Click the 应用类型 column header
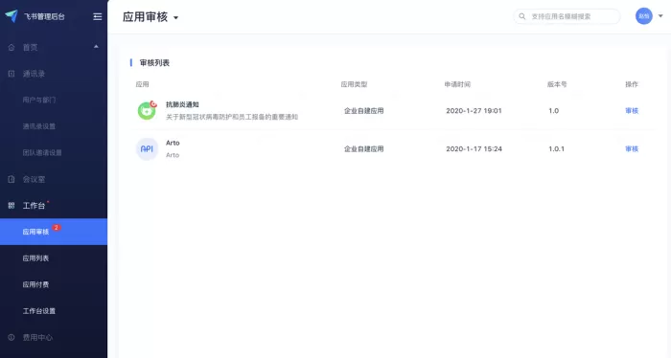 (x=354, y=84)
